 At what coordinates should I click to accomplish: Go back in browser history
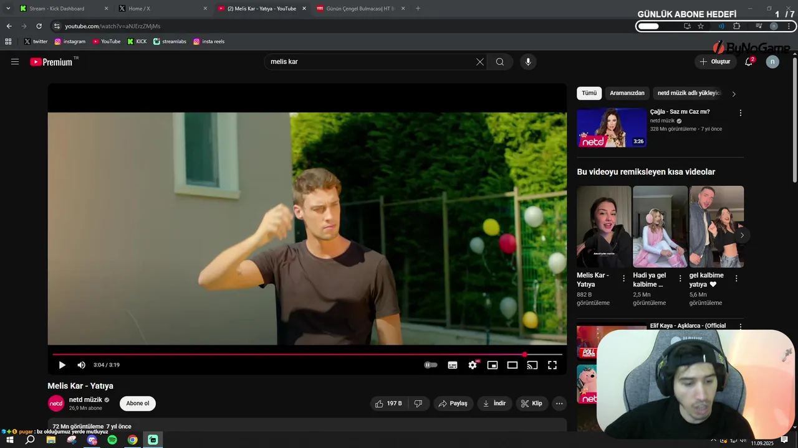(9, 26)
